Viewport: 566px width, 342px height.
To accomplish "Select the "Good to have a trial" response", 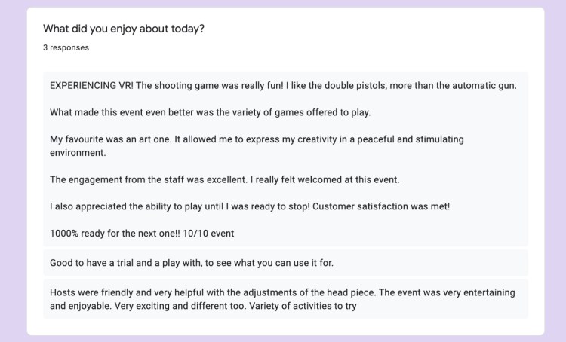I will point(98,263).
